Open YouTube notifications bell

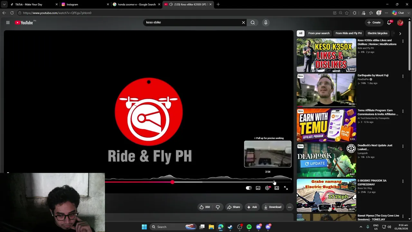coord(389,23)
